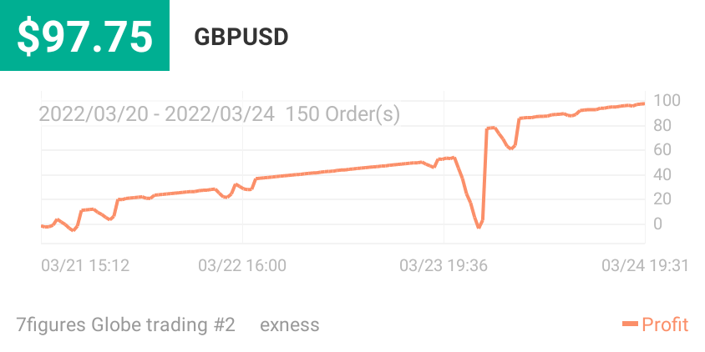705x352 pixels.
Task: Click the date range and 150 Order(s) text
Action: click(220, 114)
